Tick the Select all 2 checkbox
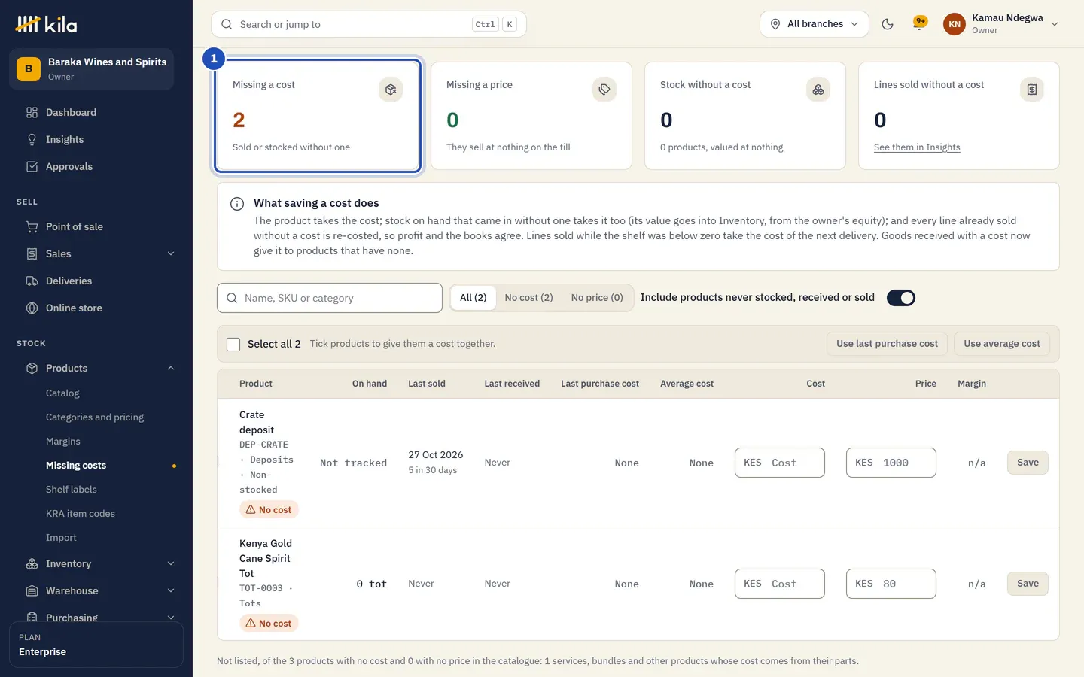This screenshot has height=677, width=1084. [x=233, y=344]
